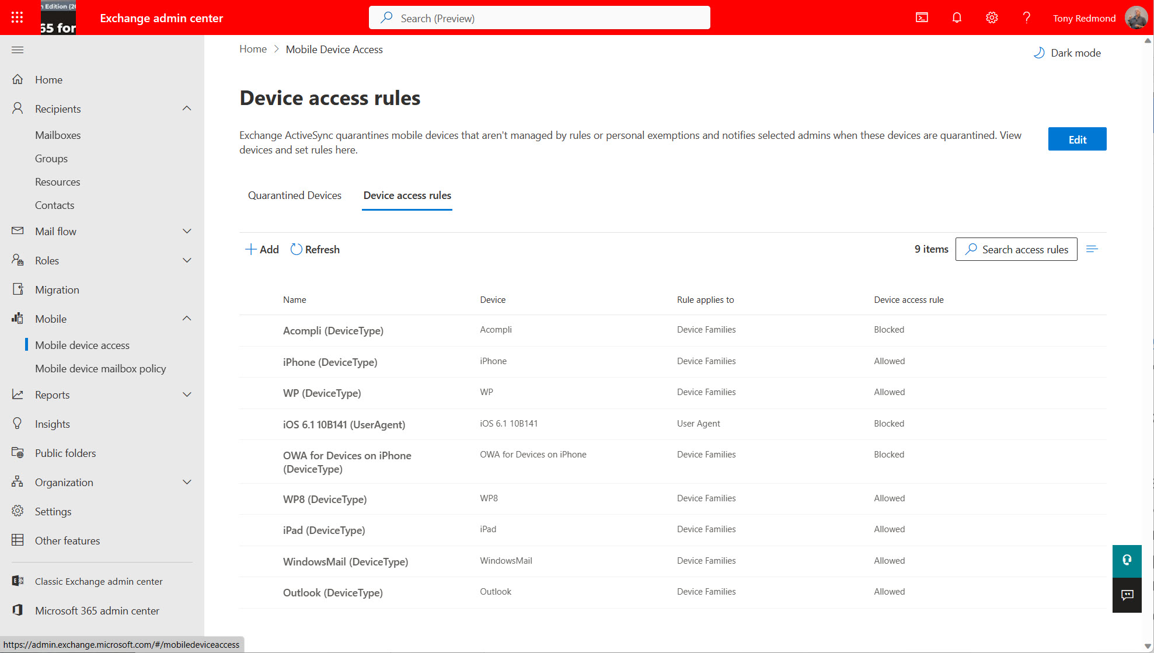Screen dimensions: 1154x653
Task: Open the filter options lines icon
Action: click(1092, 249)
